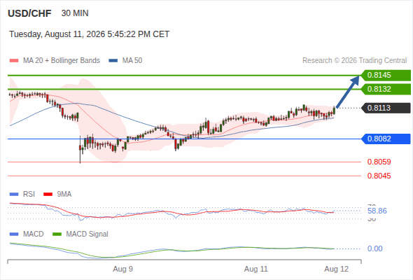Click the RSI legend color marker

(x=14, y=195)
